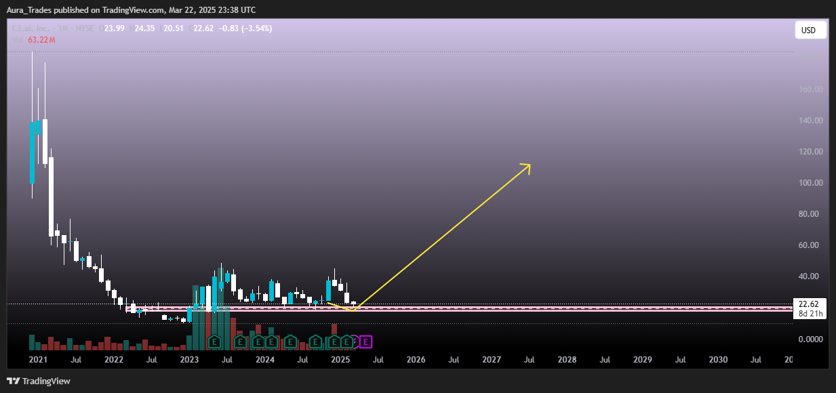Click the 2026 time axis label
The width and height of the screenshot is (836, 393).
416,360
